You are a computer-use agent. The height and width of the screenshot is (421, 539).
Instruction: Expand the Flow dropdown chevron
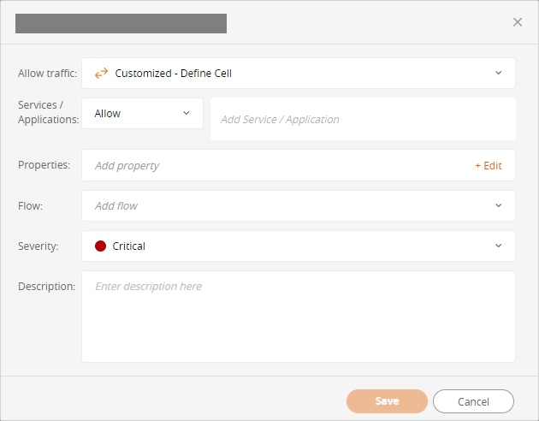(499, 205)
